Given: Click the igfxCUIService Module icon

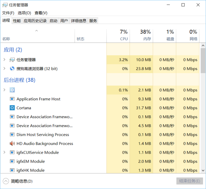Looking at the screenshot, I should [x=12, y=153].
